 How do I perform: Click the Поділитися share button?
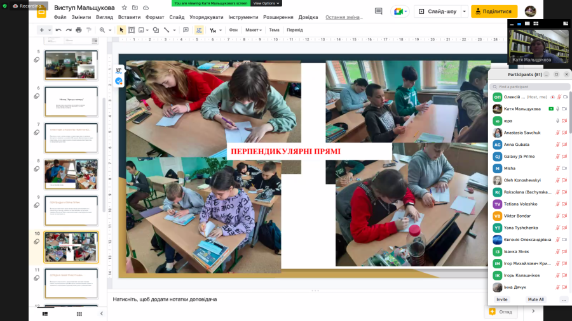(x=494, y=11)
